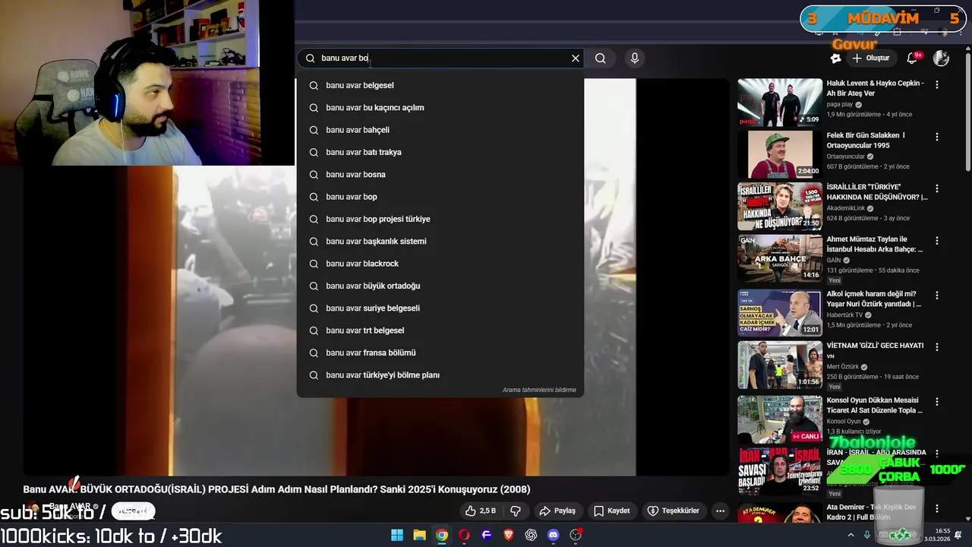This screenshot has width=972, height=547.
Task: Select suggestion 'banu avar belgesel'
Action: pyautogui.click(x=440, y=85)
